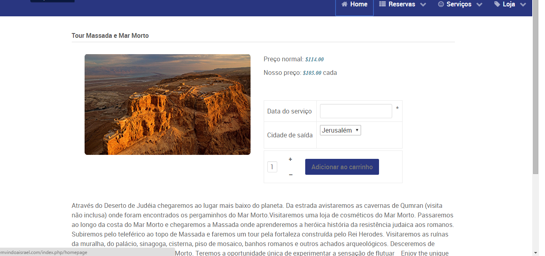
Task: Expand the Reservas menu chevron
Action: pyautogui.click(x=423, y=5)
